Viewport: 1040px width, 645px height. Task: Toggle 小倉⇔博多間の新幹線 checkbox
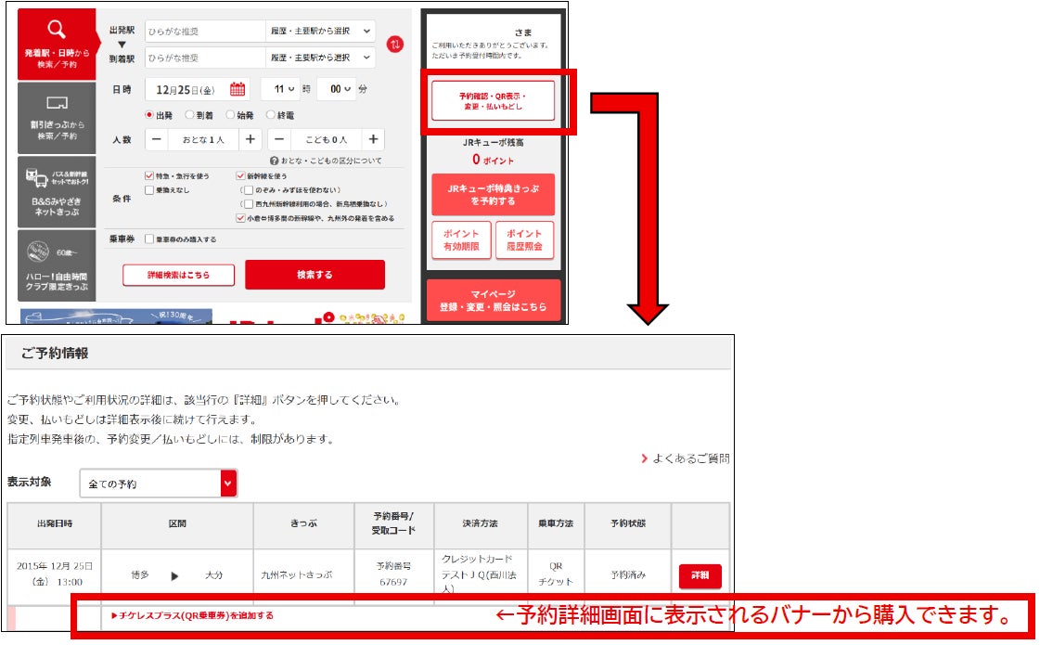pos(240,218)
